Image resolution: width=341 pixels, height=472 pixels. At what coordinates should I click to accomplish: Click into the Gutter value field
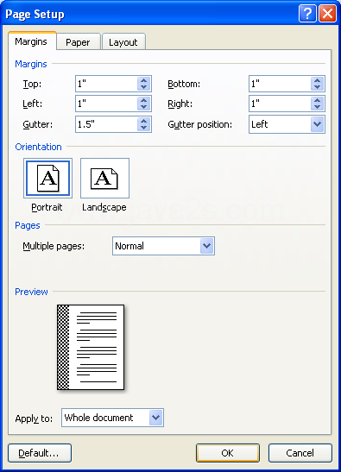coord(107,124)
